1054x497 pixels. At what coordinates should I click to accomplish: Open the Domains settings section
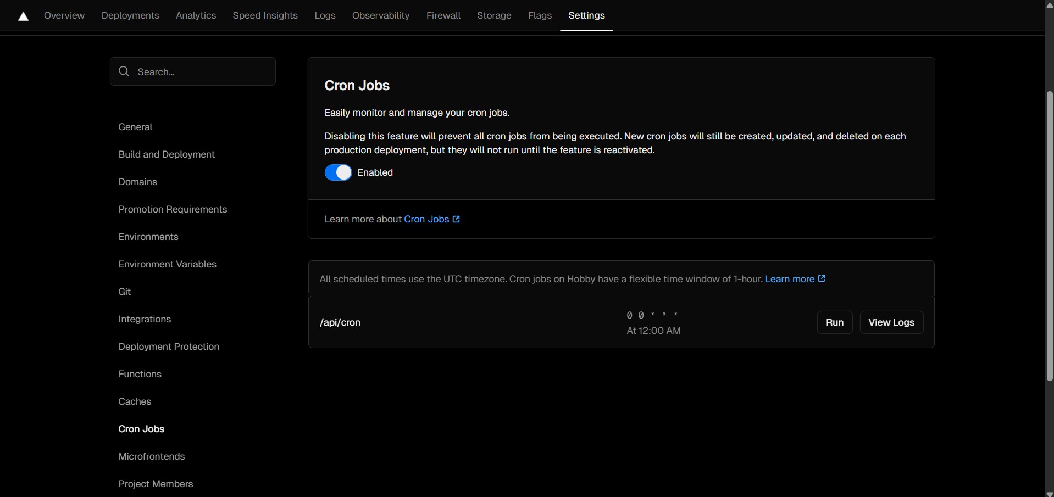(x=137, y=182)
